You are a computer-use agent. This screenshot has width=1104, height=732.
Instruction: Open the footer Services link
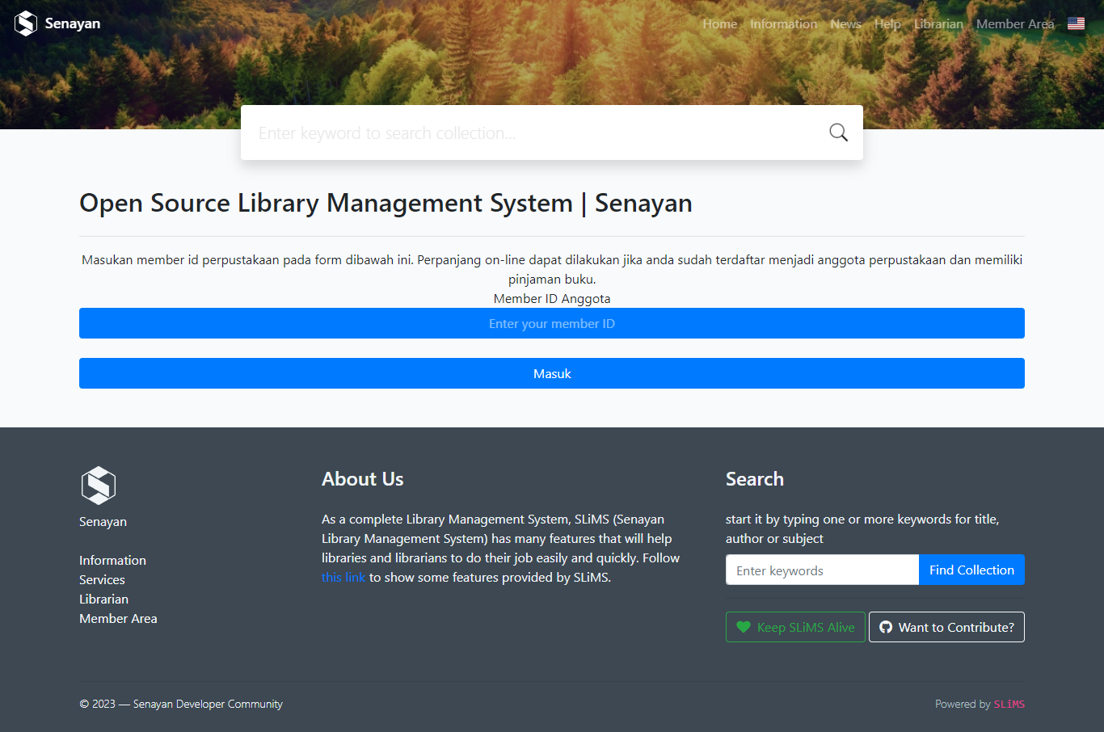point(102,579)
